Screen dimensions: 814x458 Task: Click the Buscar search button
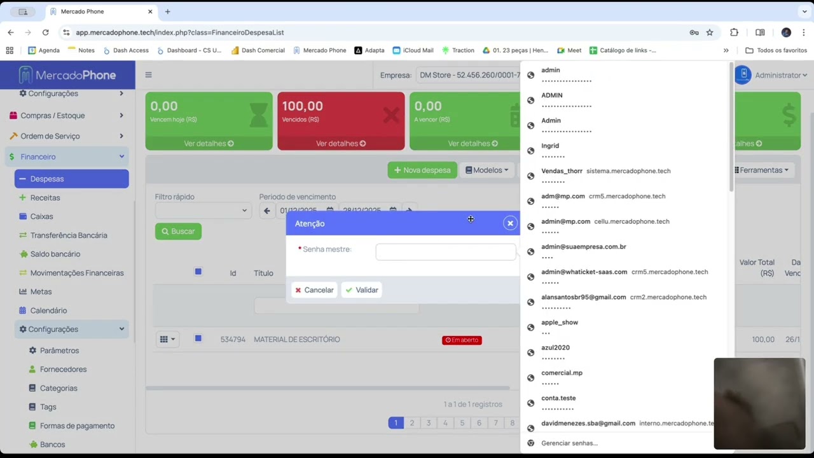click(x=178, y=232)
